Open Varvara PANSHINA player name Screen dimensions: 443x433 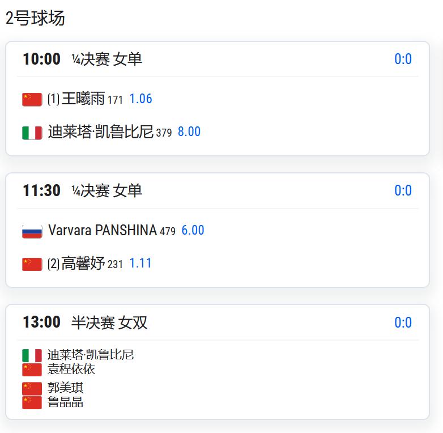102,230
